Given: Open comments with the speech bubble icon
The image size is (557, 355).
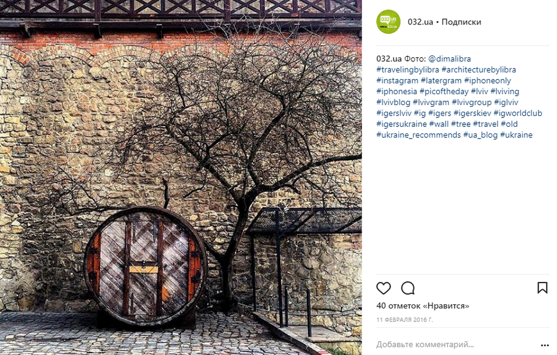Looking at the screenshot, I should coord(408,288).
